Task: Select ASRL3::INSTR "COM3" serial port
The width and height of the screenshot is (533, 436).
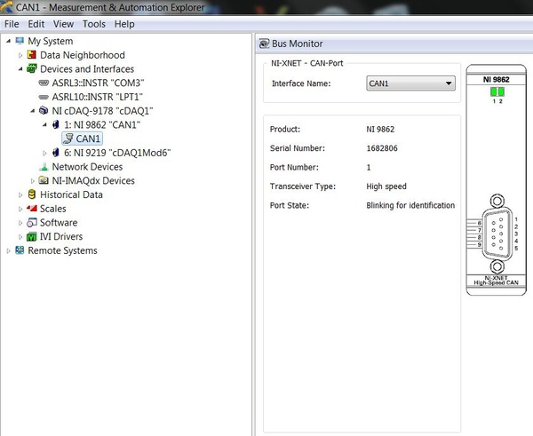Action: (x=98, y=83)
